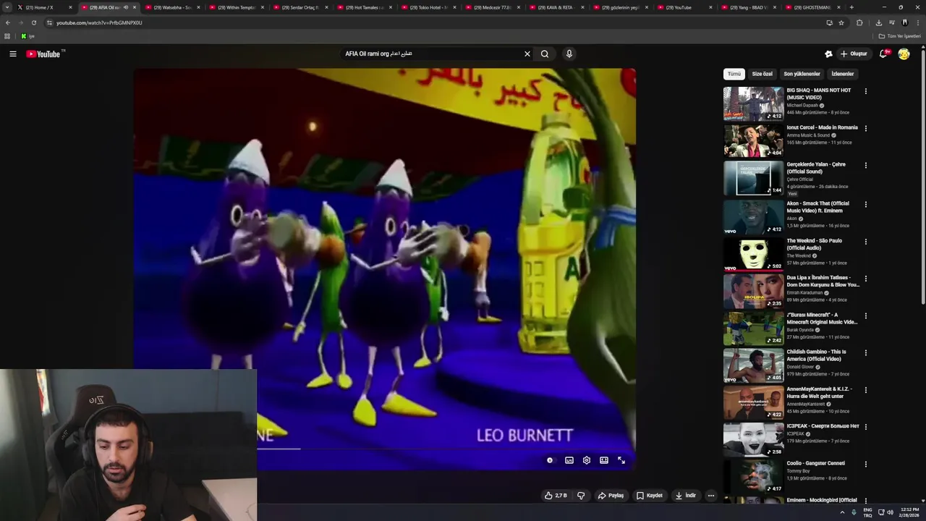Open Akon - Smack That thumbnail
926x521 pixels.
coord(753,217)
